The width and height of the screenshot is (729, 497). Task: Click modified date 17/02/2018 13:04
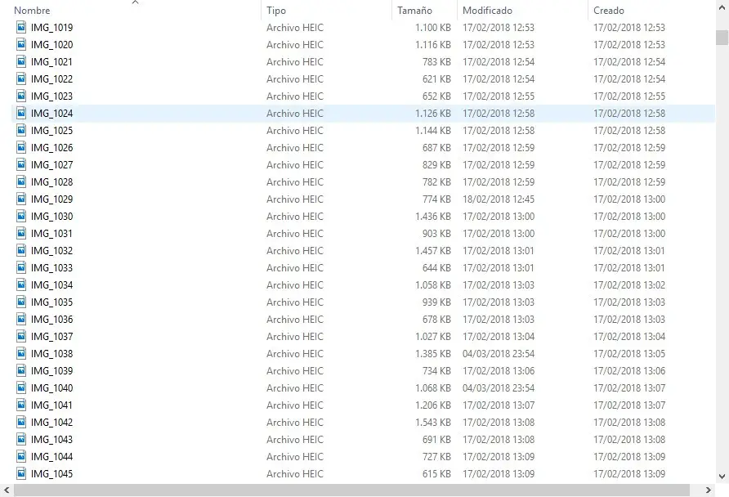(x=499, y=336)
